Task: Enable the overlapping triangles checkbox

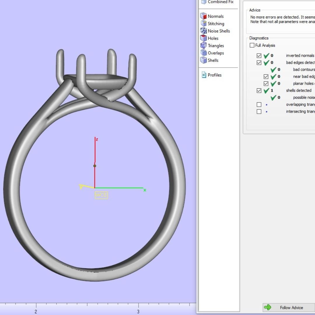Action: (259, 105)
